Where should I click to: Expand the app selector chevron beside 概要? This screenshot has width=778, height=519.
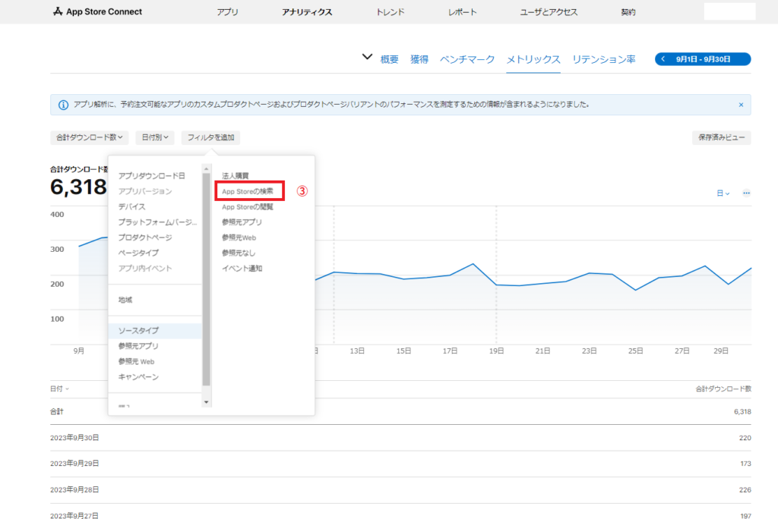tap(367, 57)
